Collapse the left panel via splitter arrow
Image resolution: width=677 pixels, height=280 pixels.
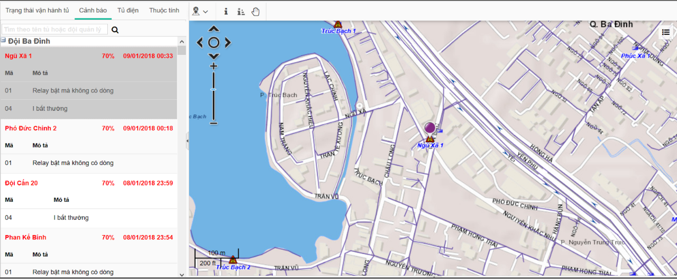click(187, 140)
